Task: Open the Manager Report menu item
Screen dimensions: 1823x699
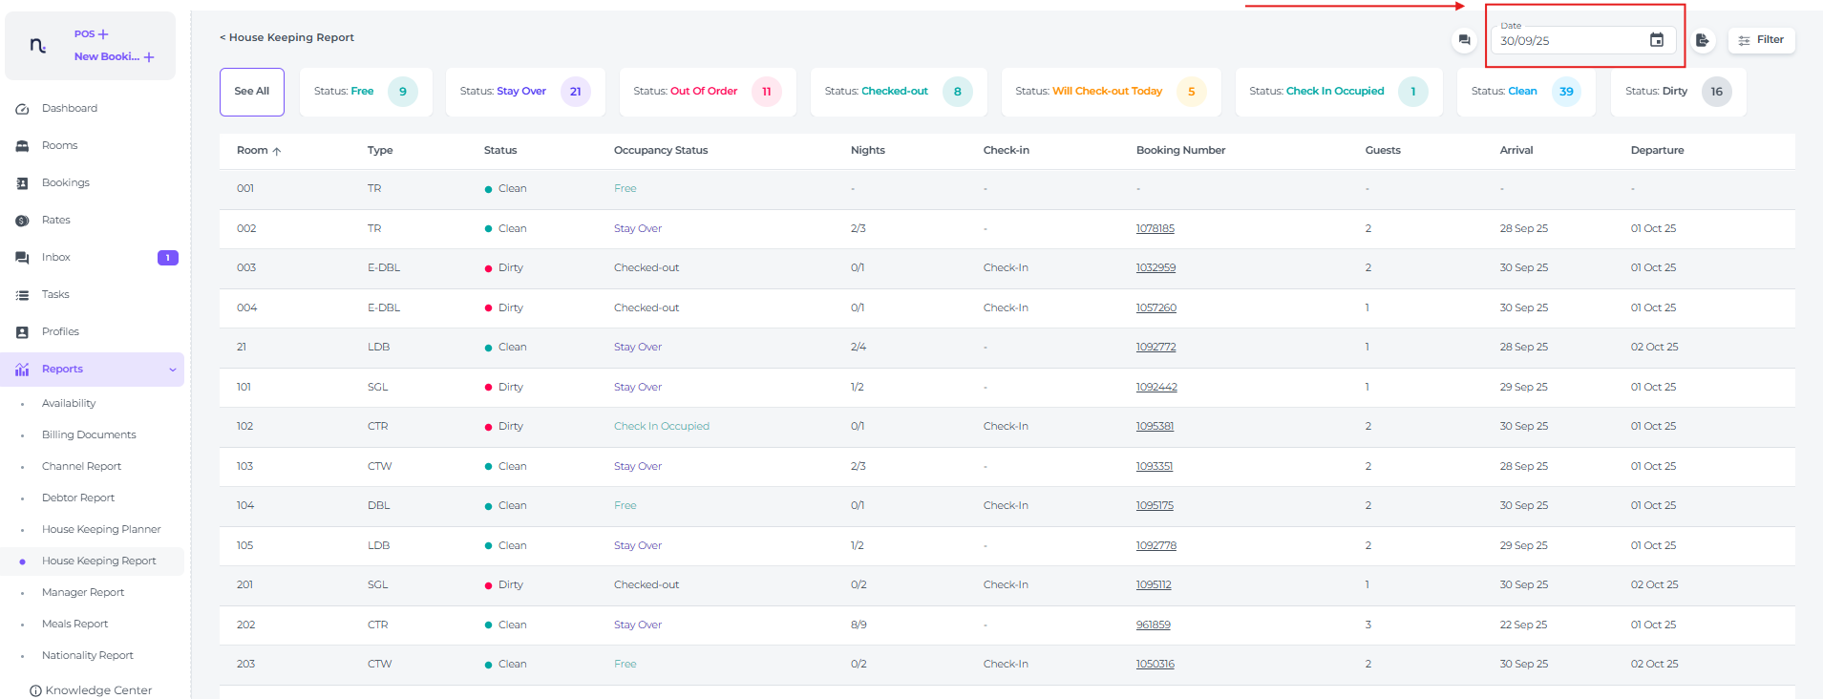Action: [x=83, y=592]
